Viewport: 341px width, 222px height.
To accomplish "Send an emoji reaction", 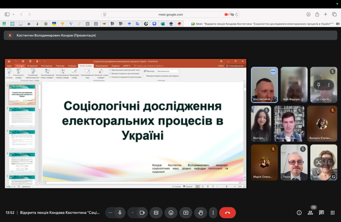I will 171,212.
